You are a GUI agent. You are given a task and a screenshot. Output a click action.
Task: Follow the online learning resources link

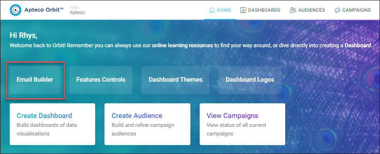[183, 45]
